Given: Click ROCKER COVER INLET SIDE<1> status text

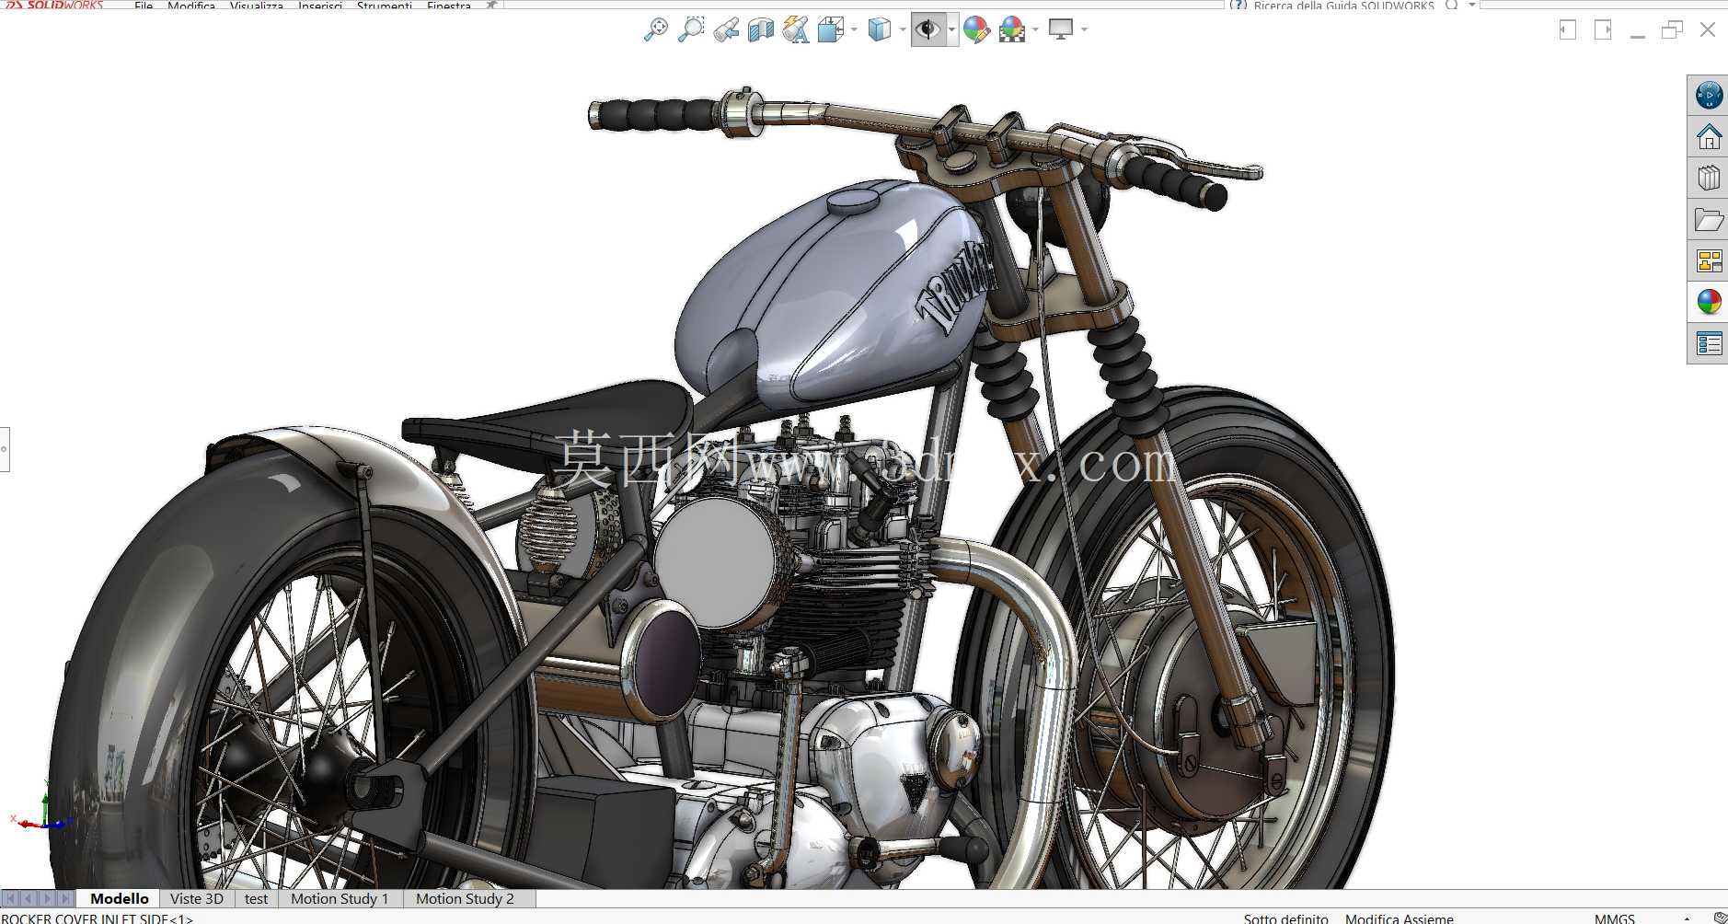Looking at the screenshot, I should (98, 918).
